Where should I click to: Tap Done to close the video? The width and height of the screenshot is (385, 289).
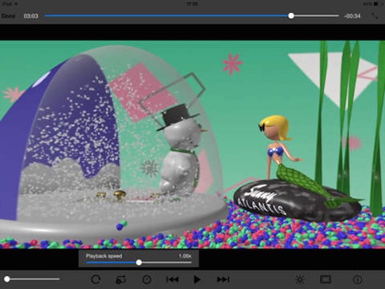point(8,16)
